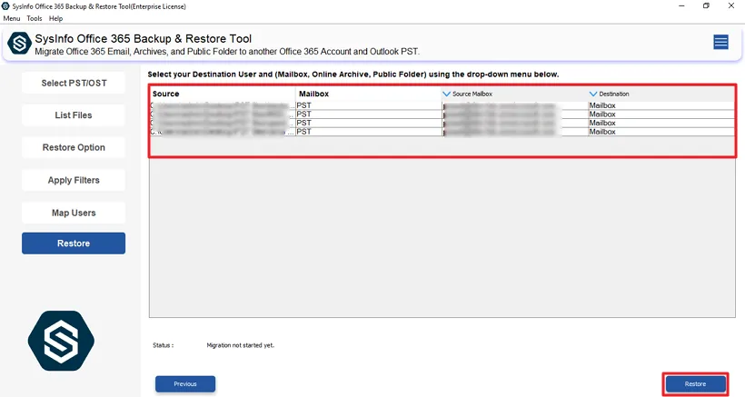
Task: Click the app icon in the title bar
Action: (x=5, y=6)
